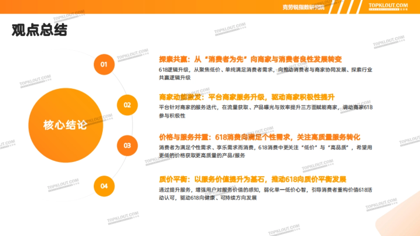
Task: Toggle point 01 section by clicking its badge
Action: tap(103, 65)
